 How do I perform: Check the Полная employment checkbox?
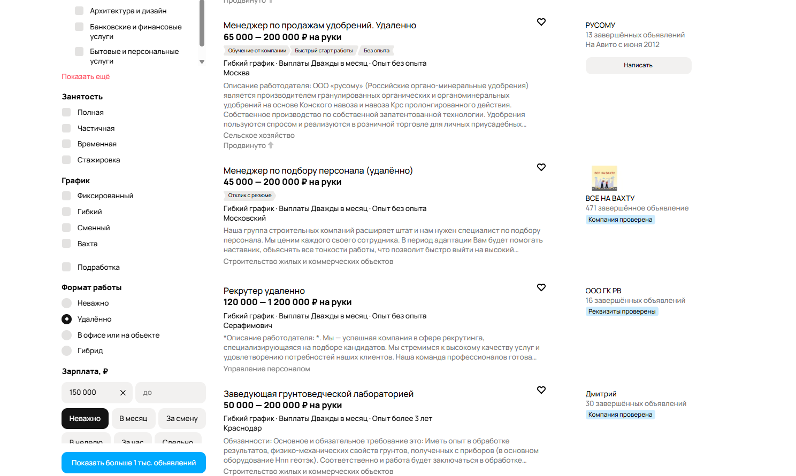pos(66,112)
